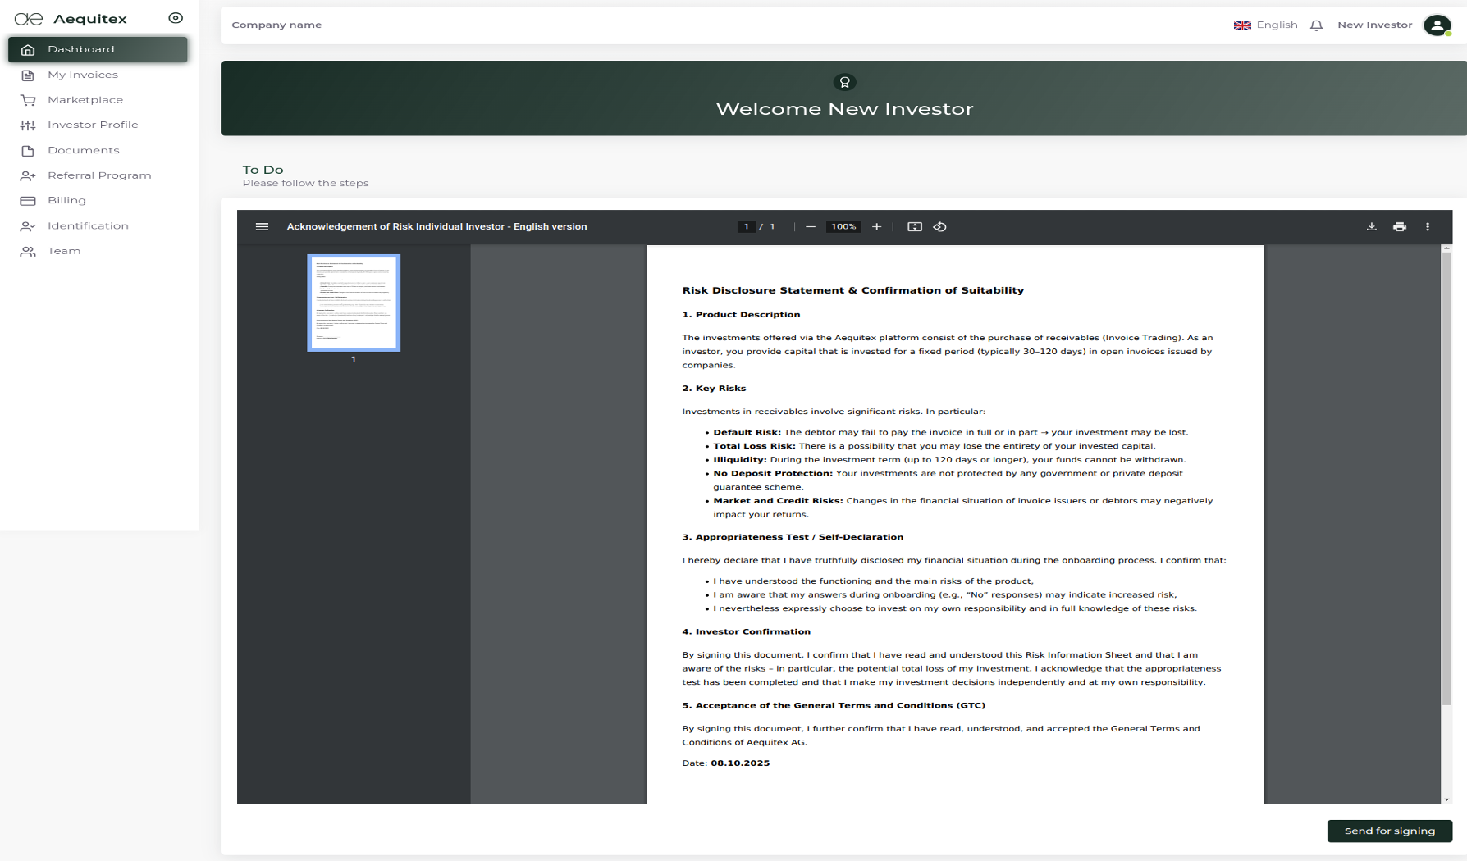Click the Dashboard home icon
1467x861 pixels.
[28, 50]
